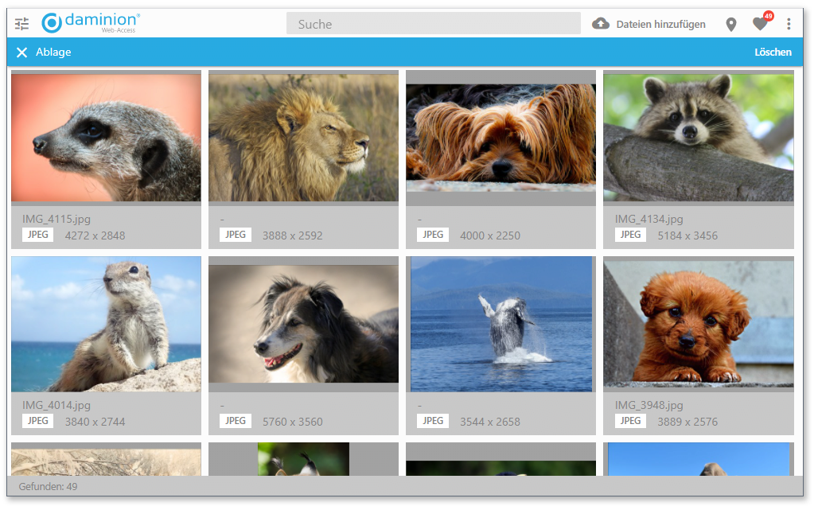The width and height of the screenshot is (818, 510).
Task: Select the breaching whale thumbnail
Action: click(x=501, y=324)
